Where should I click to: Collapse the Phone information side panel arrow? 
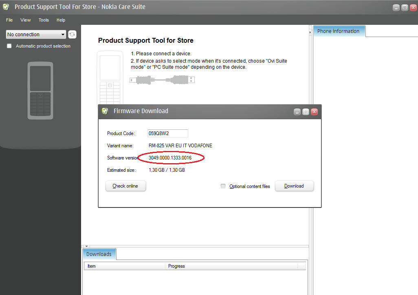click(311, 32)
